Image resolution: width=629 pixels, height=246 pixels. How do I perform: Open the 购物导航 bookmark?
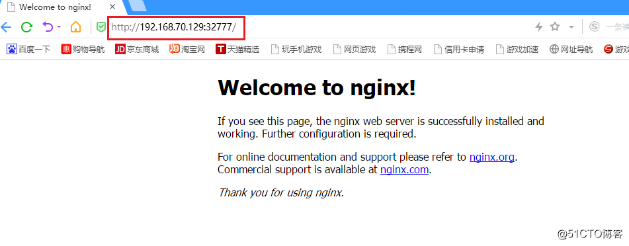pyautogui.click(x=83, y=50)
